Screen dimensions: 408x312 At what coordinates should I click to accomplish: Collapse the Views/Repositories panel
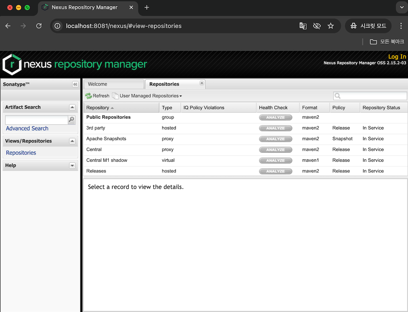tap(72, 141)
